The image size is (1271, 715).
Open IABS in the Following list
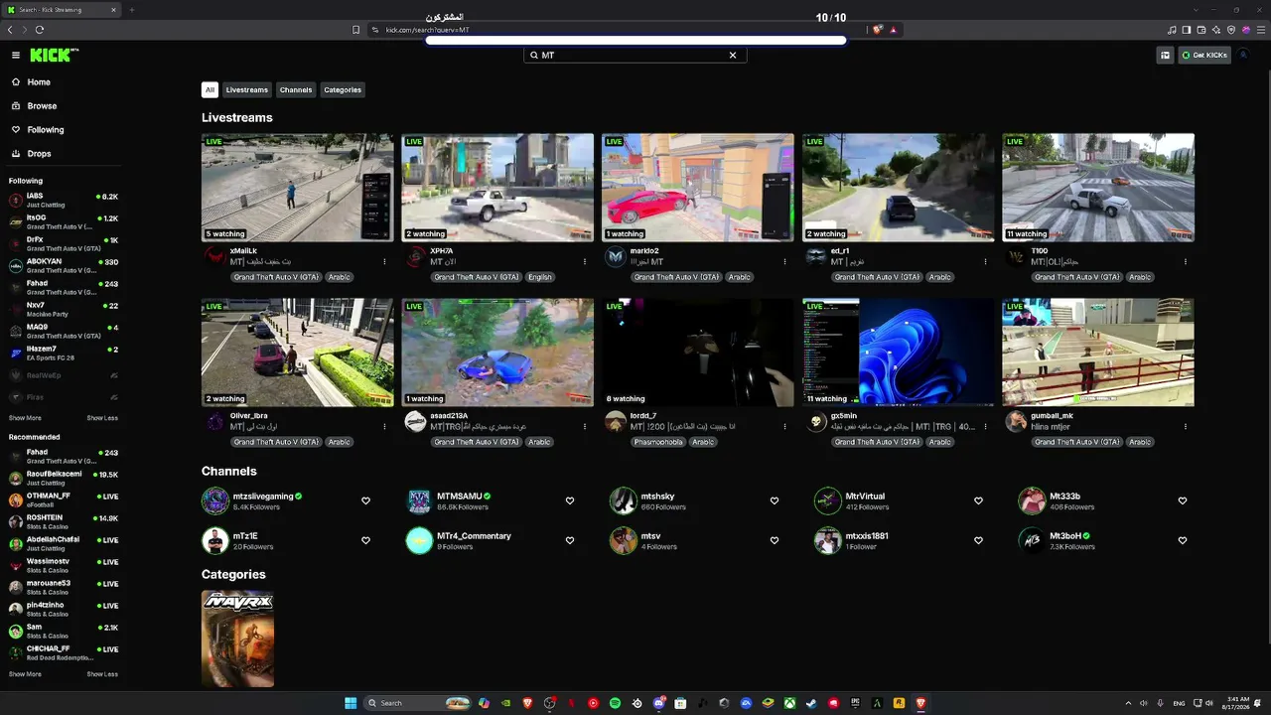point(62,199)
